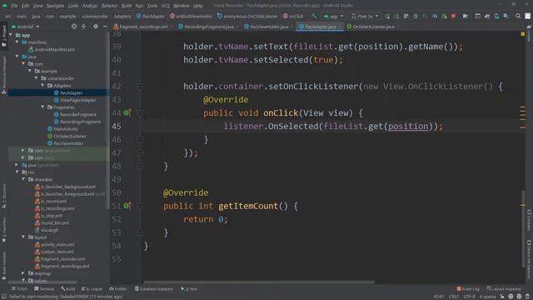
Task: Expand the mipmap folder
Action: [x=23, y=273]
